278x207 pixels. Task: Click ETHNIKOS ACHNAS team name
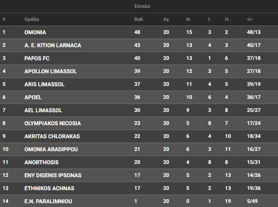click(49, 188)
